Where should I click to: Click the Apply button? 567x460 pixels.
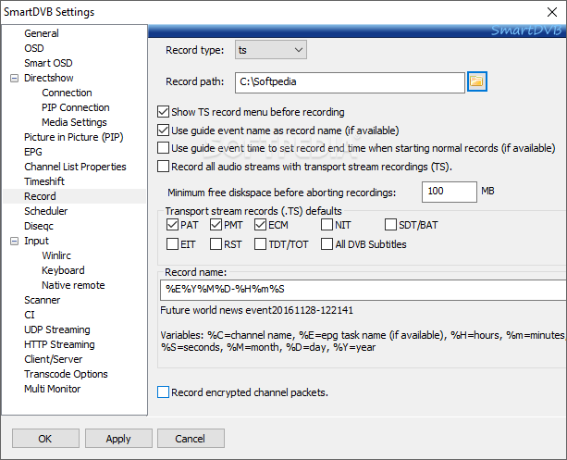[x=118, y=439]
